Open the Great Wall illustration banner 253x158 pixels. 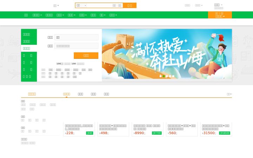[167, 54]
